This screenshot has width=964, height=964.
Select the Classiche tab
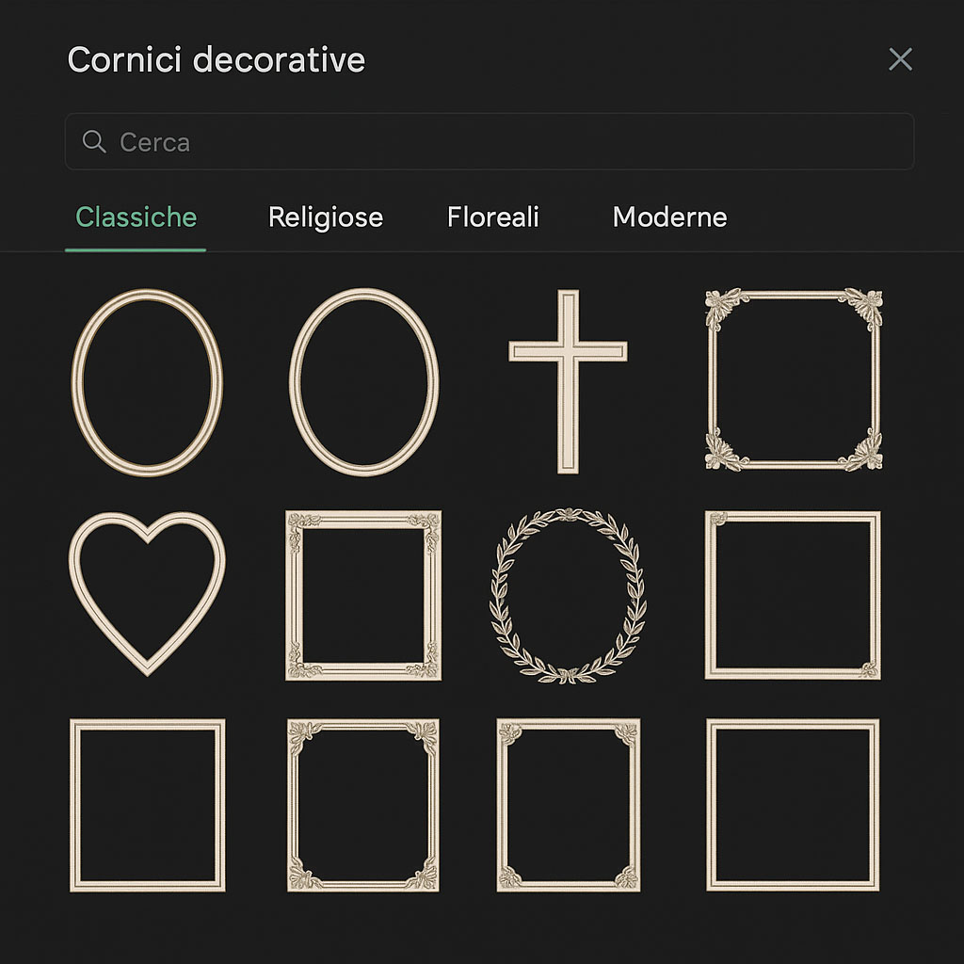(x=136, y=217)
